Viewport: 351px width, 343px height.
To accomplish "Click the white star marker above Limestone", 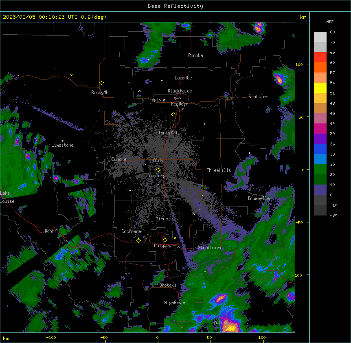I will point(62,141).
